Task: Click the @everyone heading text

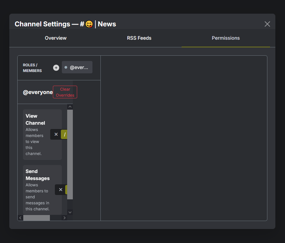Action: tap(38, 92)
